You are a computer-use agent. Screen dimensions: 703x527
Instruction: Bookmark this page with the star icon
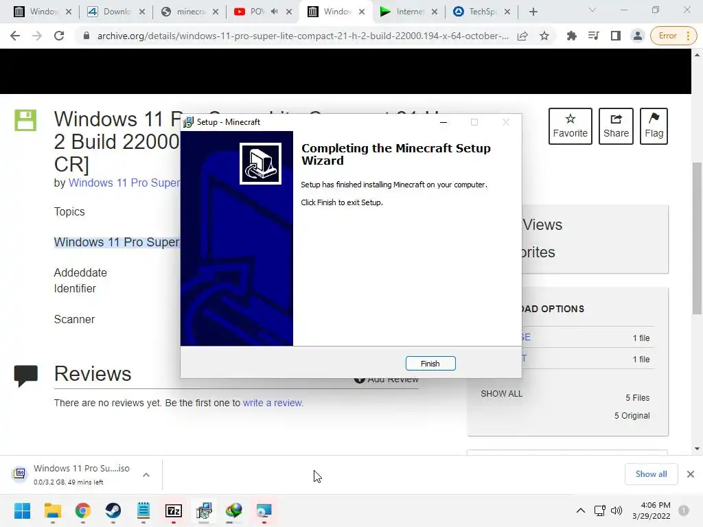pyautogui.click(x=544, y=36)
